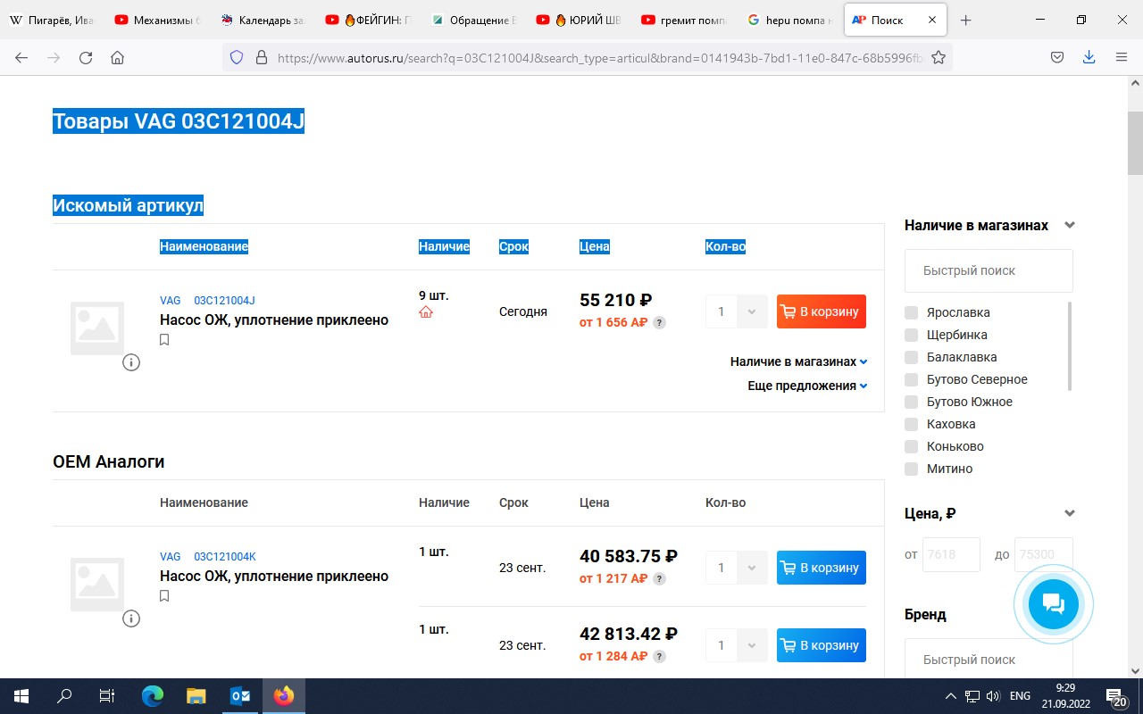Open quantity dropdown for 42 813.42 ₽ item
Image resolution: width=1143 pixels, height=714 pixels.
coord(752,645)
